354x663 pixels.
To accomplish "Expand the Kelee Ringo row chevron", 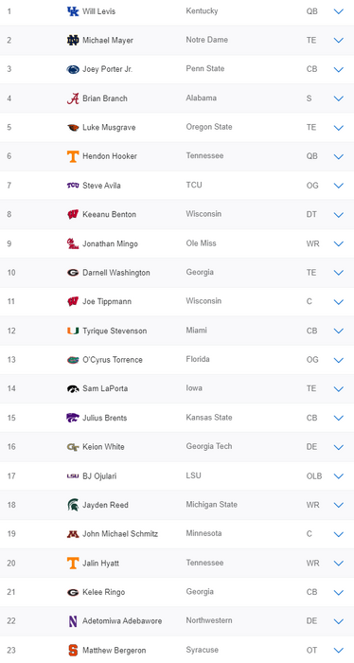I will pos(338,592).
